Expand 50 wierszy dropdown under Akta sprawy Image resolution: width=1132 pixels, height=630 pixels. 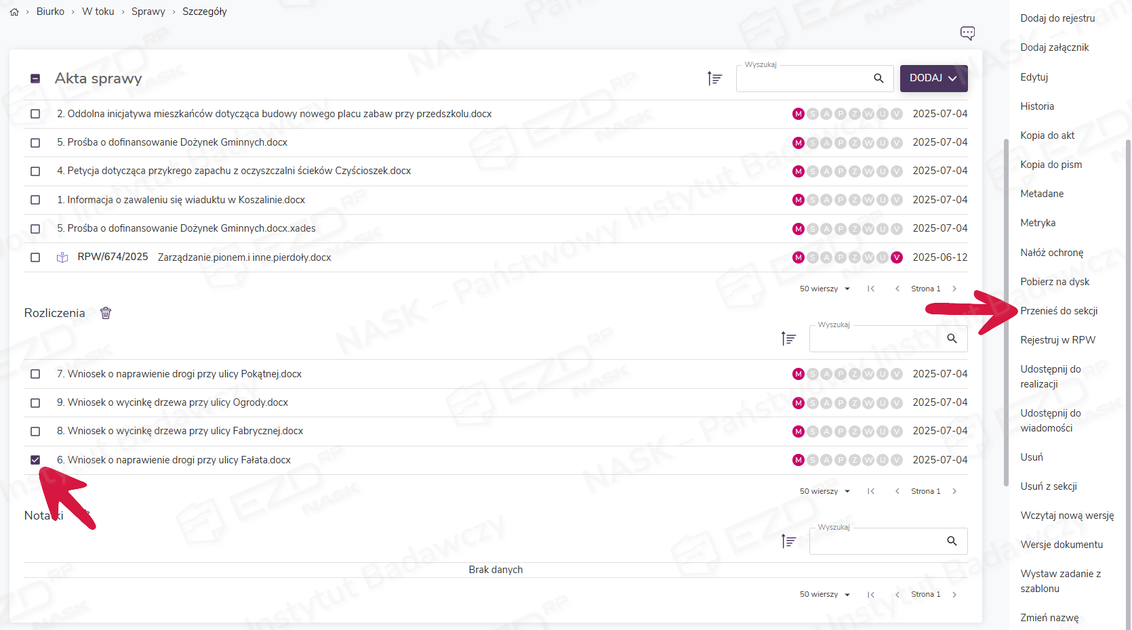coord(824,289)
